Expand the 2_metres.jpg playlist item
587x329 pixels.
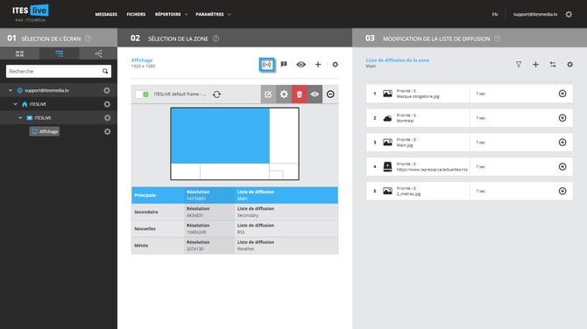click(x=562, y=191)
